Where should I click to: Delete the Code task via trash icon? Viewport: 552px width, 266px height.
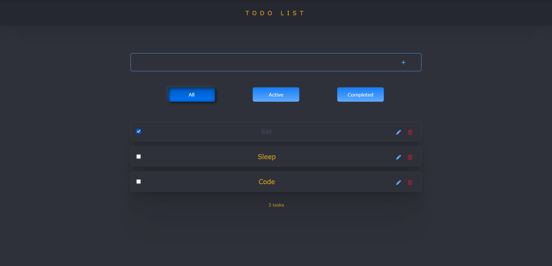(410, 182)
